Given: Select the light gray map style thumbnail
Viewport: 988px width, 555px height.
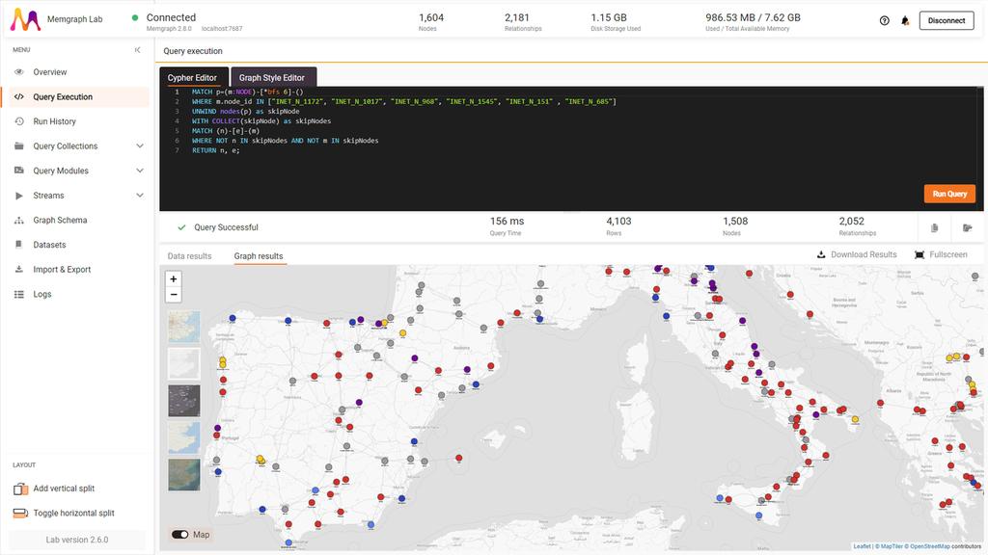Looking at the screenshot, I should point(184,363).
